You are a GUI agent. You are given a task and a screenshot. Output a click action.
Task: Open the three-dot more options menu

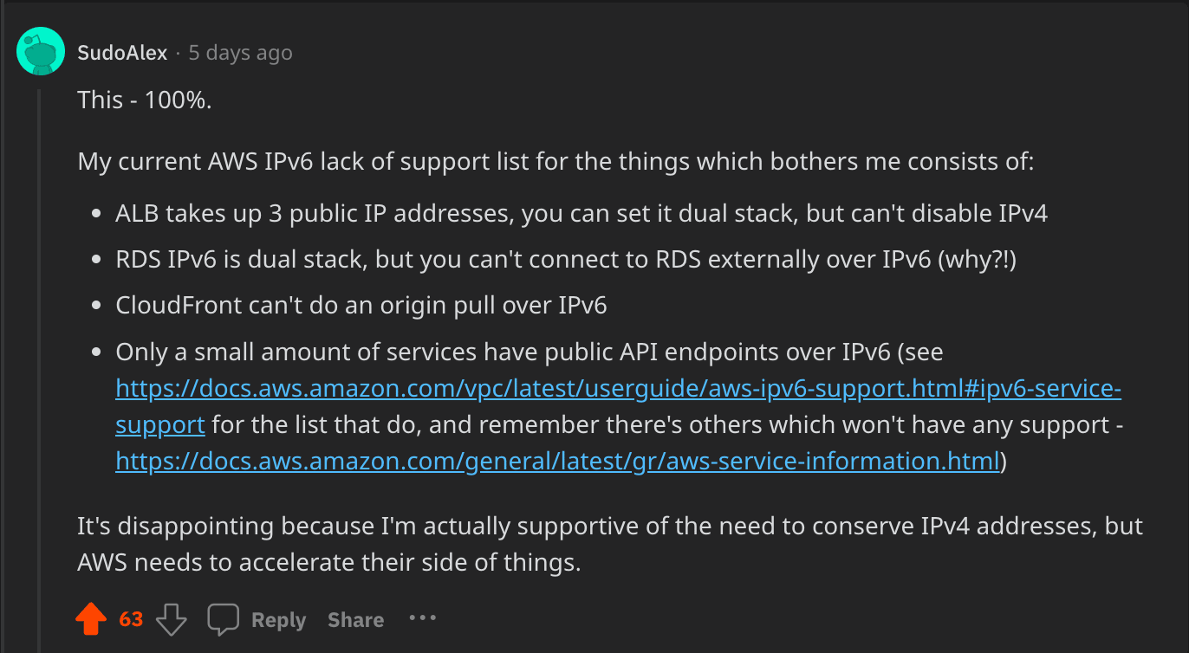[x=423, y=618]
